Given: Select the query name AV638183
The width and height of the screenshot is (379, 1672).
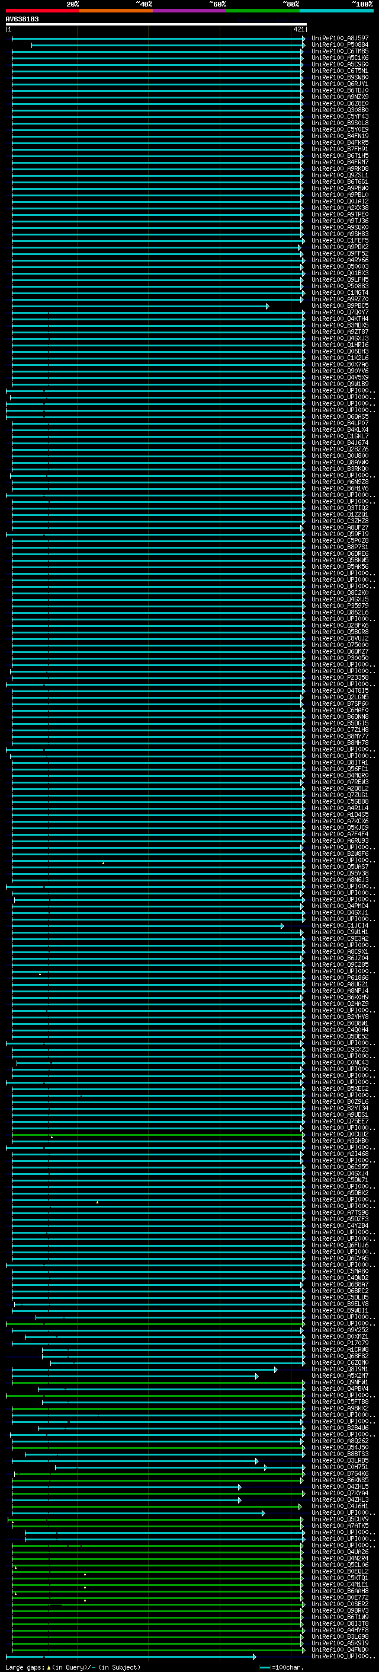Looking at the screenshot, I should coord(22,19).
